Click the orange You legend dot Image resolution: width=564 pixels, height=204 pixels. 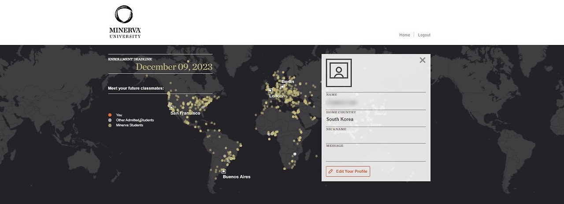point(110,115)
